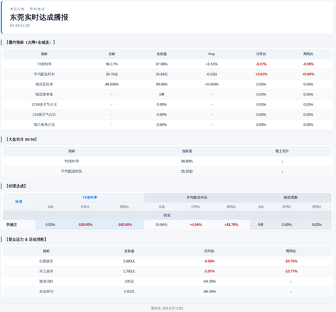Click red value +0.86%
Image resolution: width=336 pixels, height=312 pixels.
click(308, 74)
